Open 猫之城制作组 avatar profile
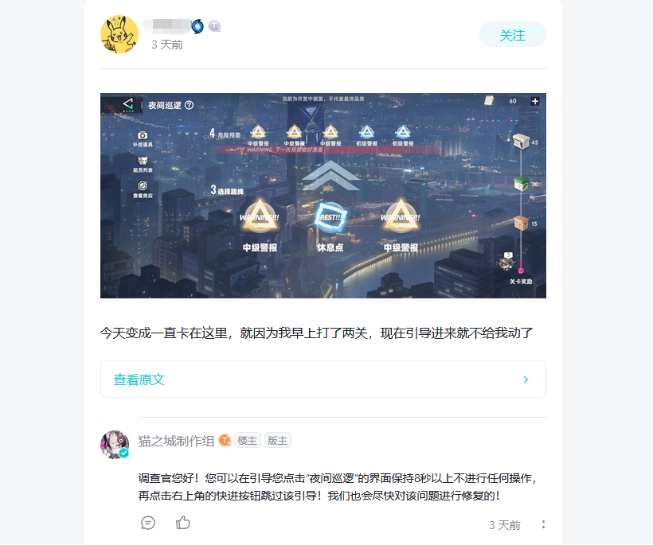The height and width of the screenshot is (545, 653). [115, 445]
